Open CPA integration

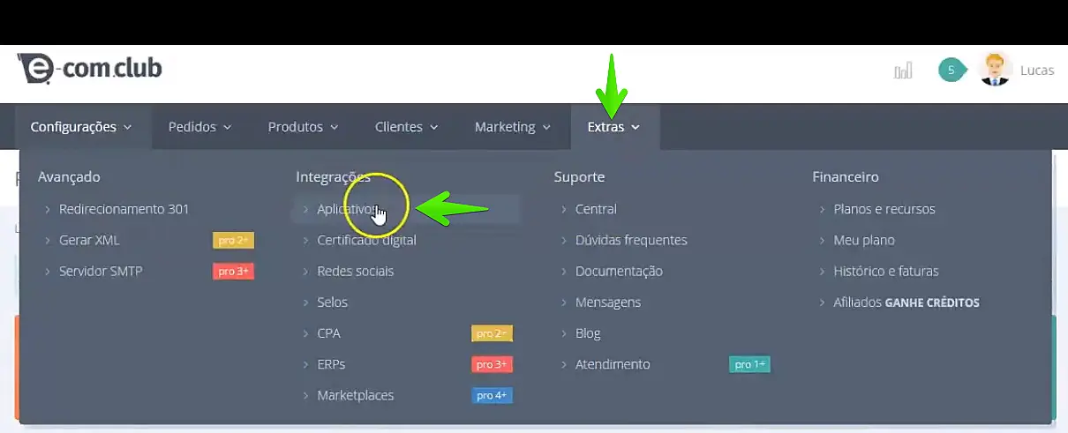[328, 333]
